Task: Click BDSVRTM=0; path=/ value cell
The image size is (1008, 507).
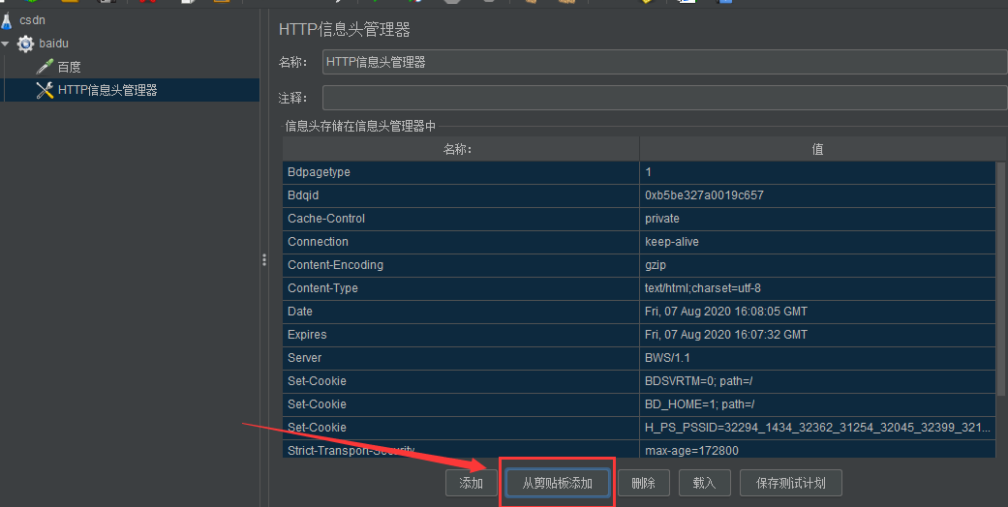Action: 817,381
